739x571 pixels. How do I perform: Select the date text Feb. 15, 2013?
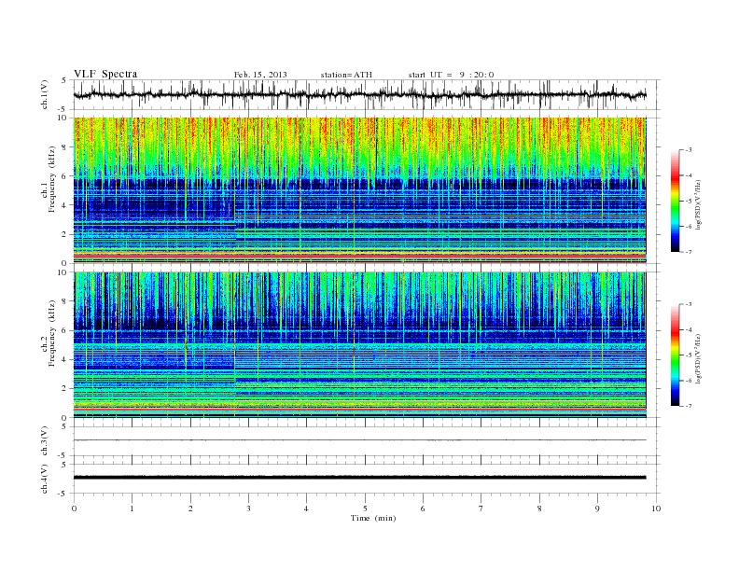pos(260,75)
